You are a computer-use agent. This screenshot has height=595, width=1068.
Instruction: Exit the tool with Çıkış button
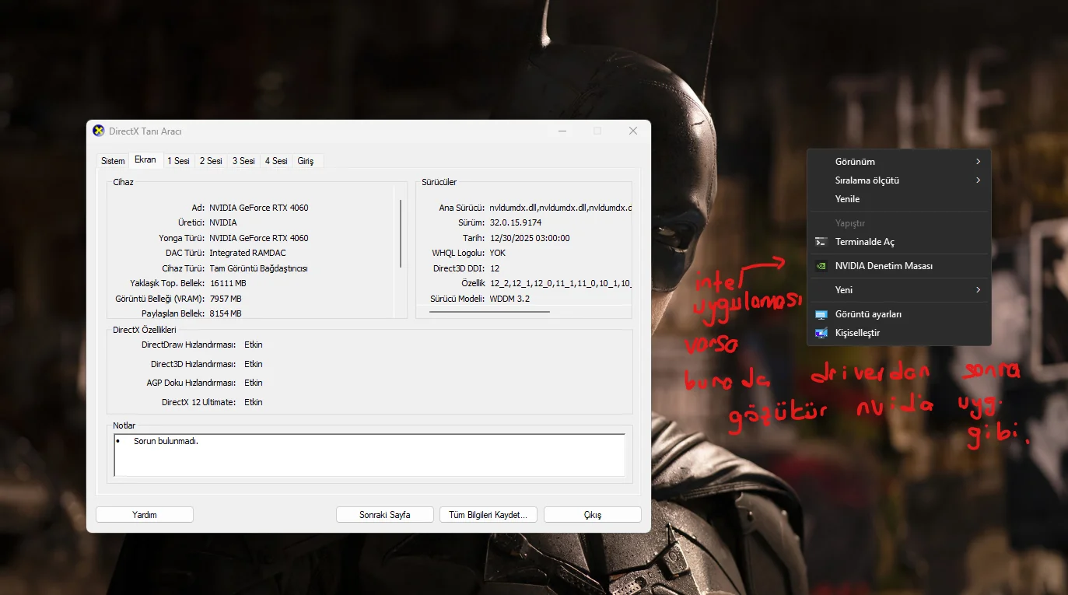[x=593, y=515]
